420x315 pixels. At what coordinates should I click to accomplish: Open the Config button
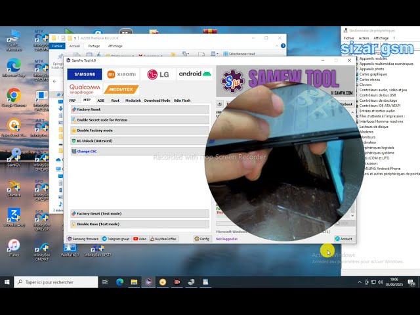click(202, 239)
